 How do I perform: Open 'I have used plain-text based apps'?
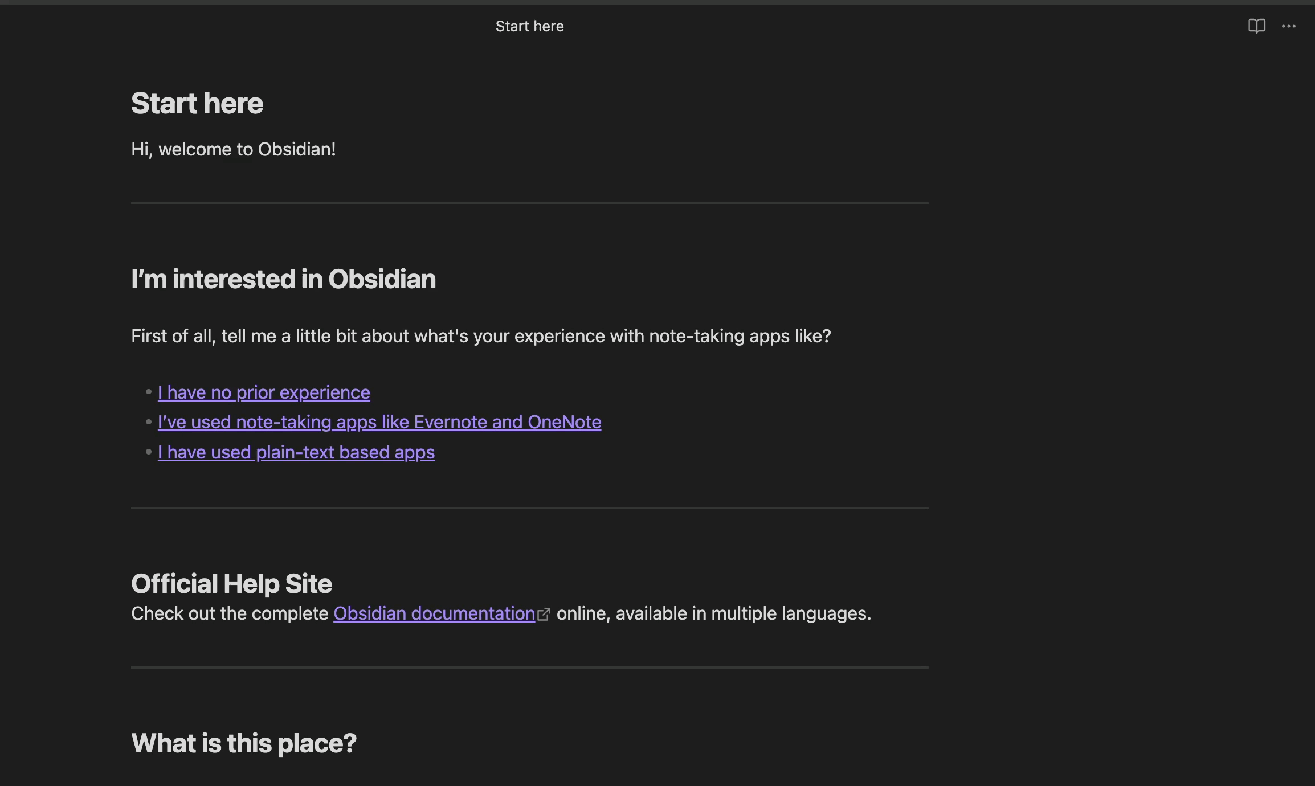point(296,452)
